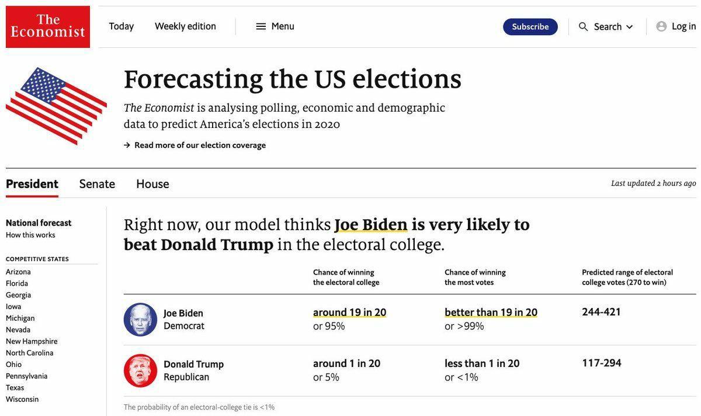Select Arizona in competitive states list
This screenshot has height=416, width=701.
(x=18, y=272)
